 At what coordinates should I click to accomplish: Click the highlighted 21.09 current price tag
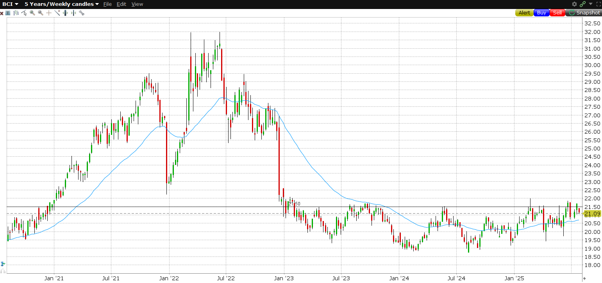(592, 214)
